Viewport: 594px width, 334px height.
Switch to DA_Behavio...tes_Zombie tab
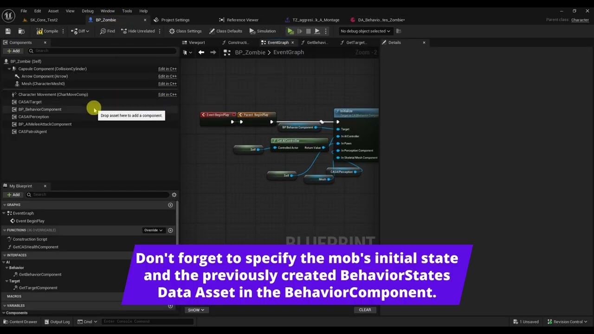pos(381,20)
